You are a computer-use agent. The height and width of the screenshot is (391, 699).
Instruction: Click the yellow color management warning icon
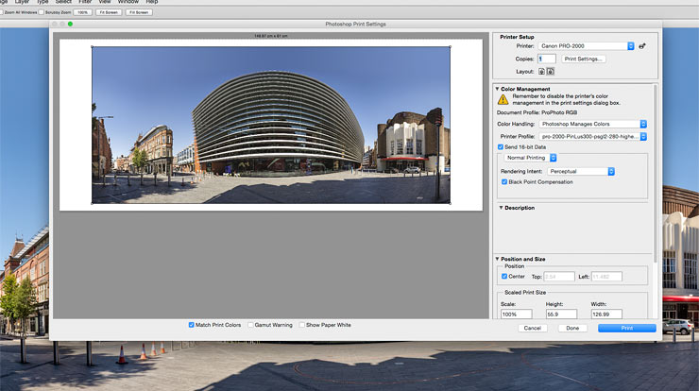(x=503, y=99)
